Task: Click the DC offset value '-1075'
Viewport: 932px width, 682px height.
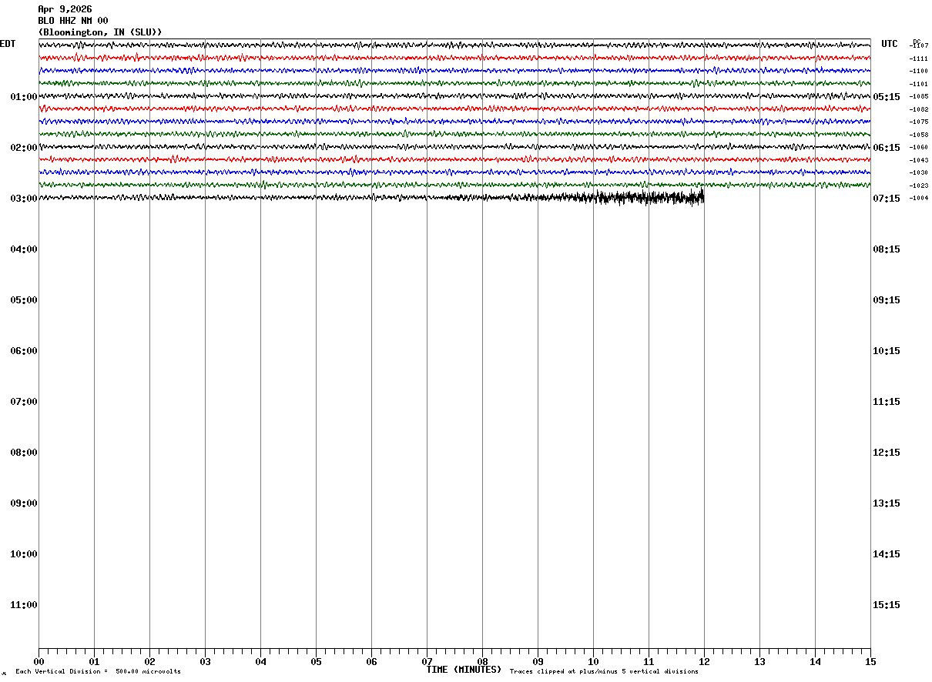Action: pos(919,122)
